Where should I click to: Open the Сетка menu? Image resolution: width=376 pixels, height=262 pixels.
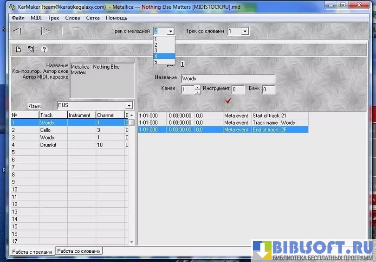(x=92, y=18)
